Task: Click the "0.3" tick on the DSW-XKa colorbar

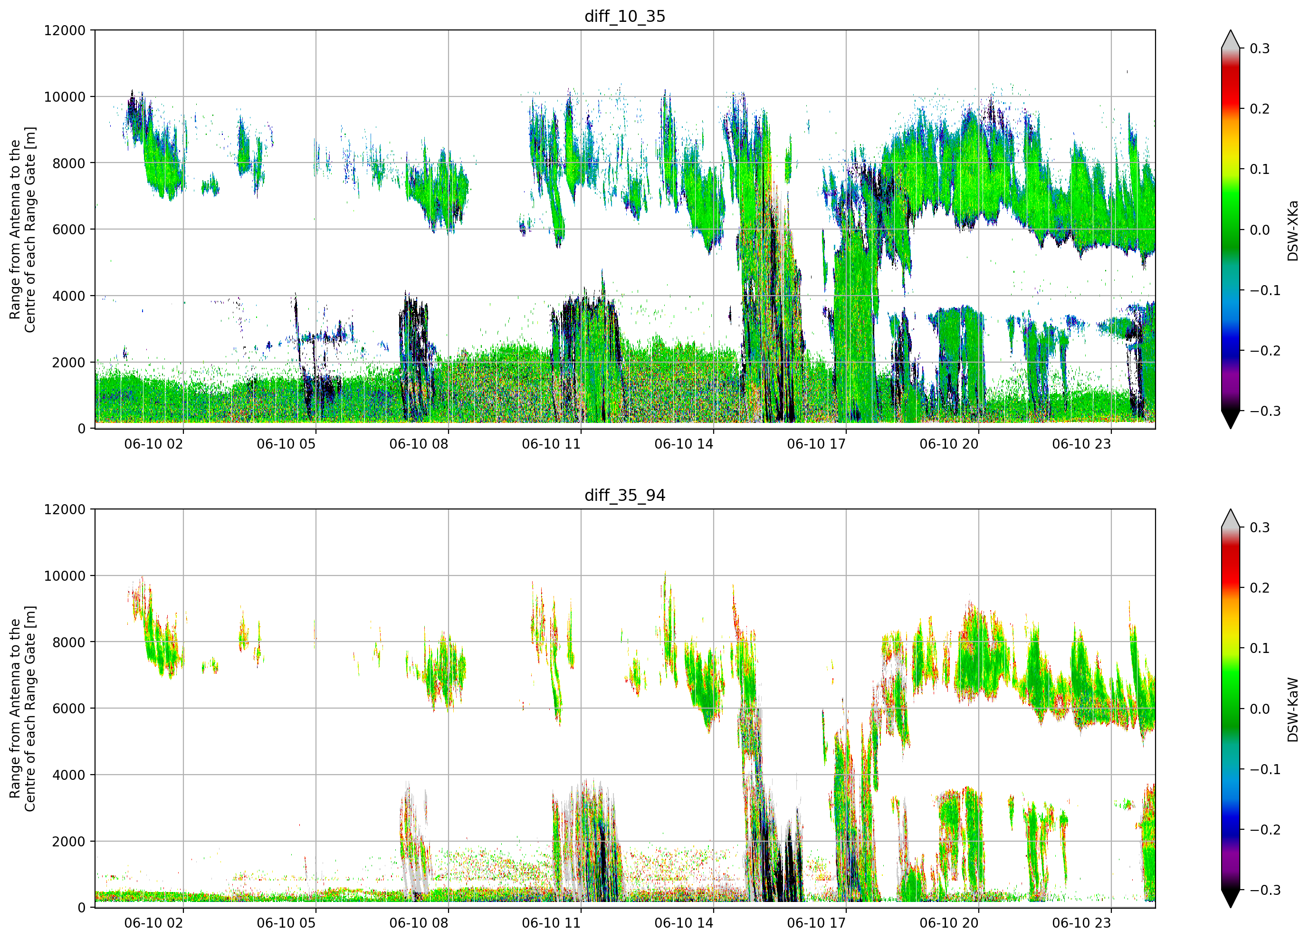Action: (x=1260, y=48)
